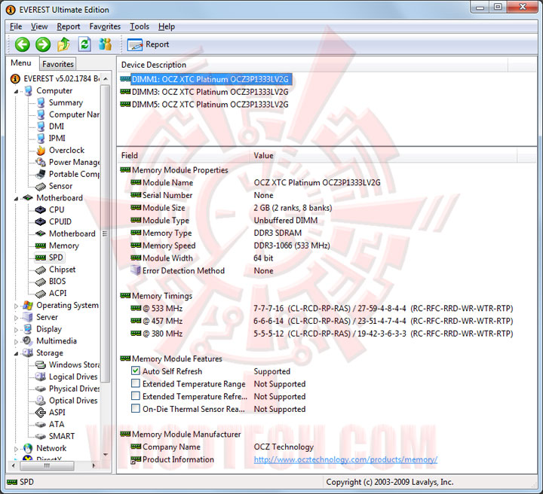Open the Overclock flame icon

[x=41, y=150]
